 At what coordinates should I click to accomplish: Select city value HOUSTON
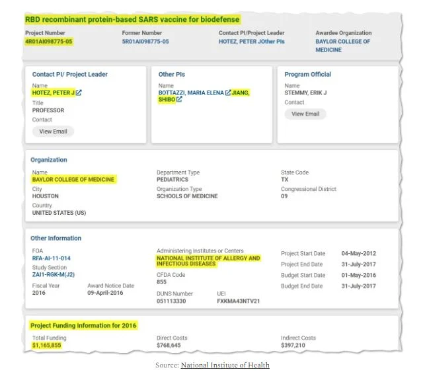point(45,196)
